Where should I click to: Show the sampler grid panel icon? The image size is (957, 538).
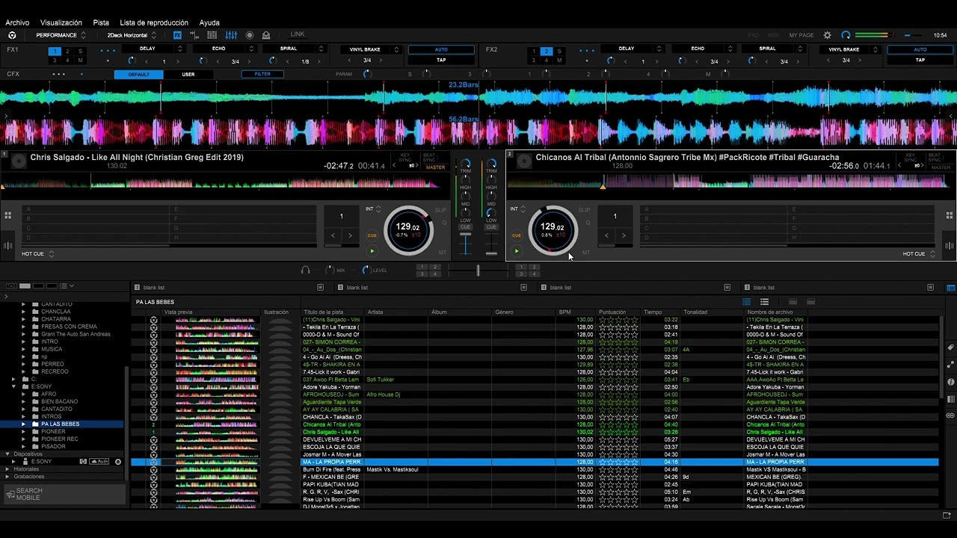(212, 35)
